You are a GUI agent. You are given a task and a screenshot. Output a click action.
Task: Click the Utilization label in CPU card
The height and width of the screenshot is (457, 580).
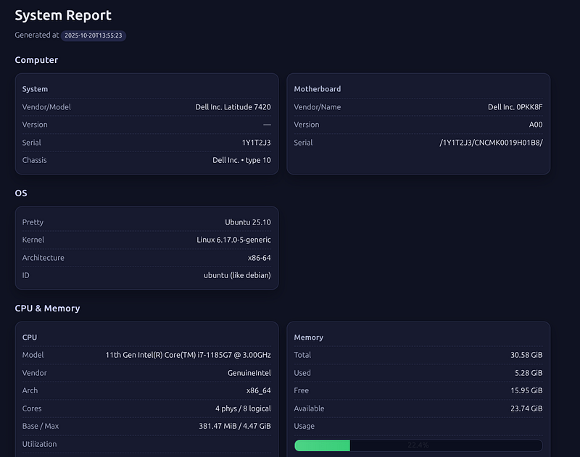pos(39,444)
